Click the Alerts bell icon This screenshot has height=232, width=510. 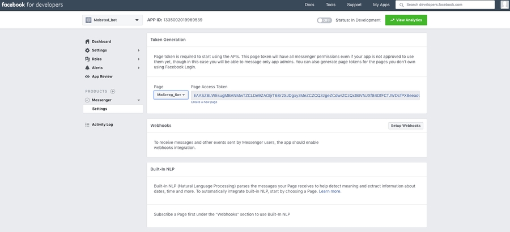(87, 68)
